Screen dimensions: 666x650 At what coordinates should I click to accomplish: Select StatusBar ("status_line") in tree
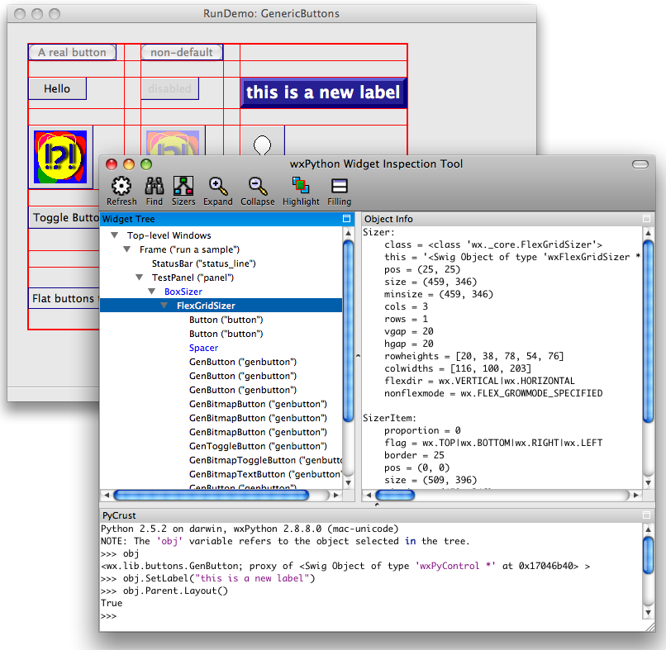click(203, 264)
